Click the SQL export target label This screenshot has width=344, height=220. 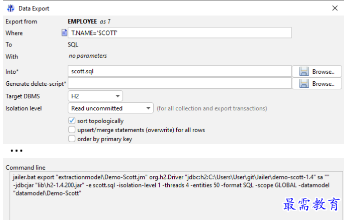(73, 44)
